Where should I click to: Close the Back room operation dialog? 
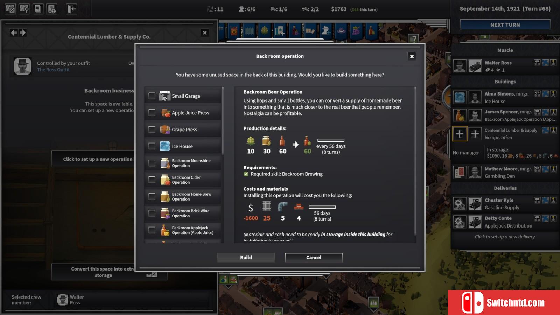click(412, 56)
